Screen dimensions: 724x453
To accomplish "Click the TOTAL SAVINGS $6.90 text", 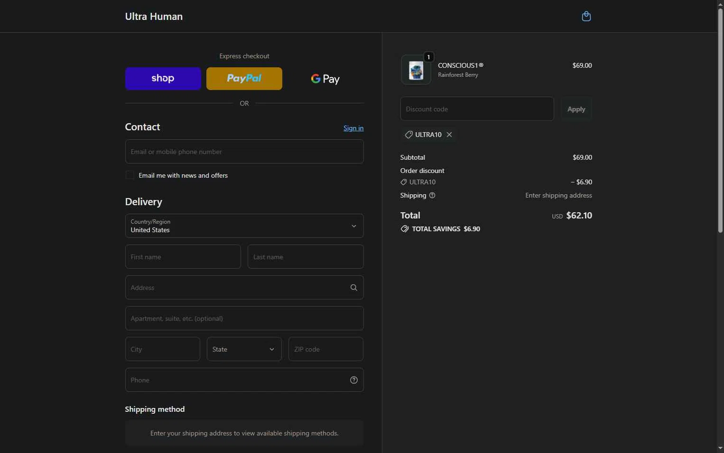I will click(446, 229).
